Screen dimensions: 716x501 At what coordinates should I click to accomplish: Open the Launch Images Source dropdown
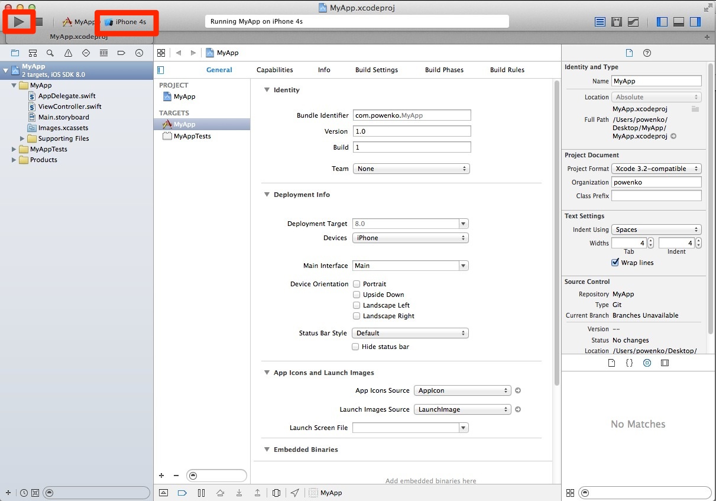coord(462,409)
